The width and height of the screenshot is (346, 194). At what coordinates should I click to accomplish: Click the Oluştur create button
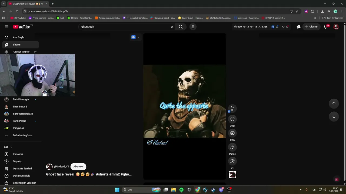pyautogui.click(x=311, y=27)
